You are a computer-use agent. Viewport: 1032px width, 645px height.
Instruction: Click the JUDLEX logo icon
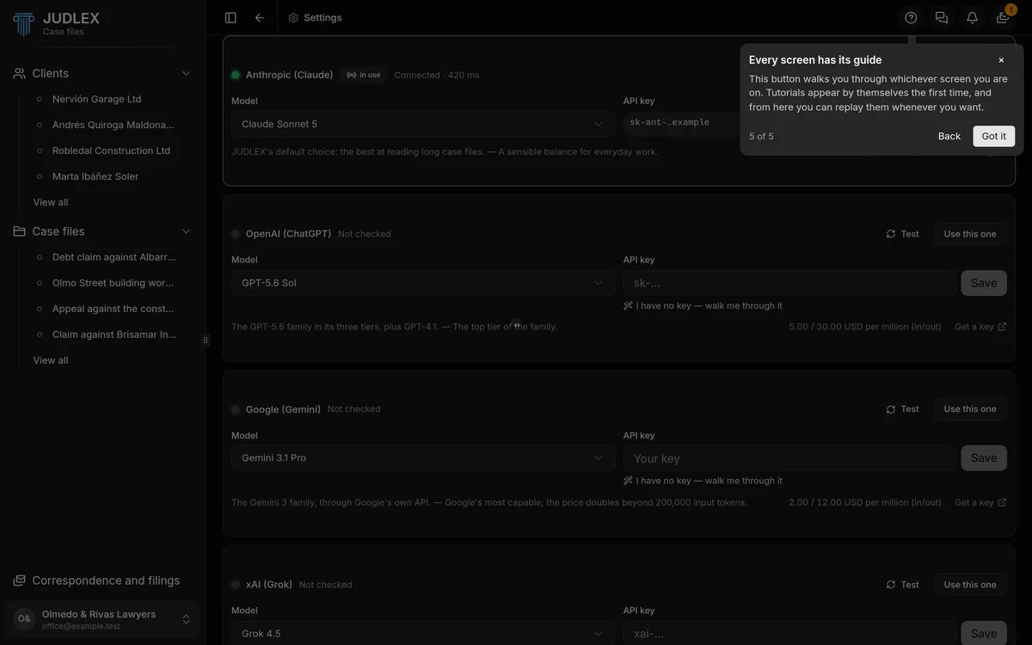tap(24, 23)
